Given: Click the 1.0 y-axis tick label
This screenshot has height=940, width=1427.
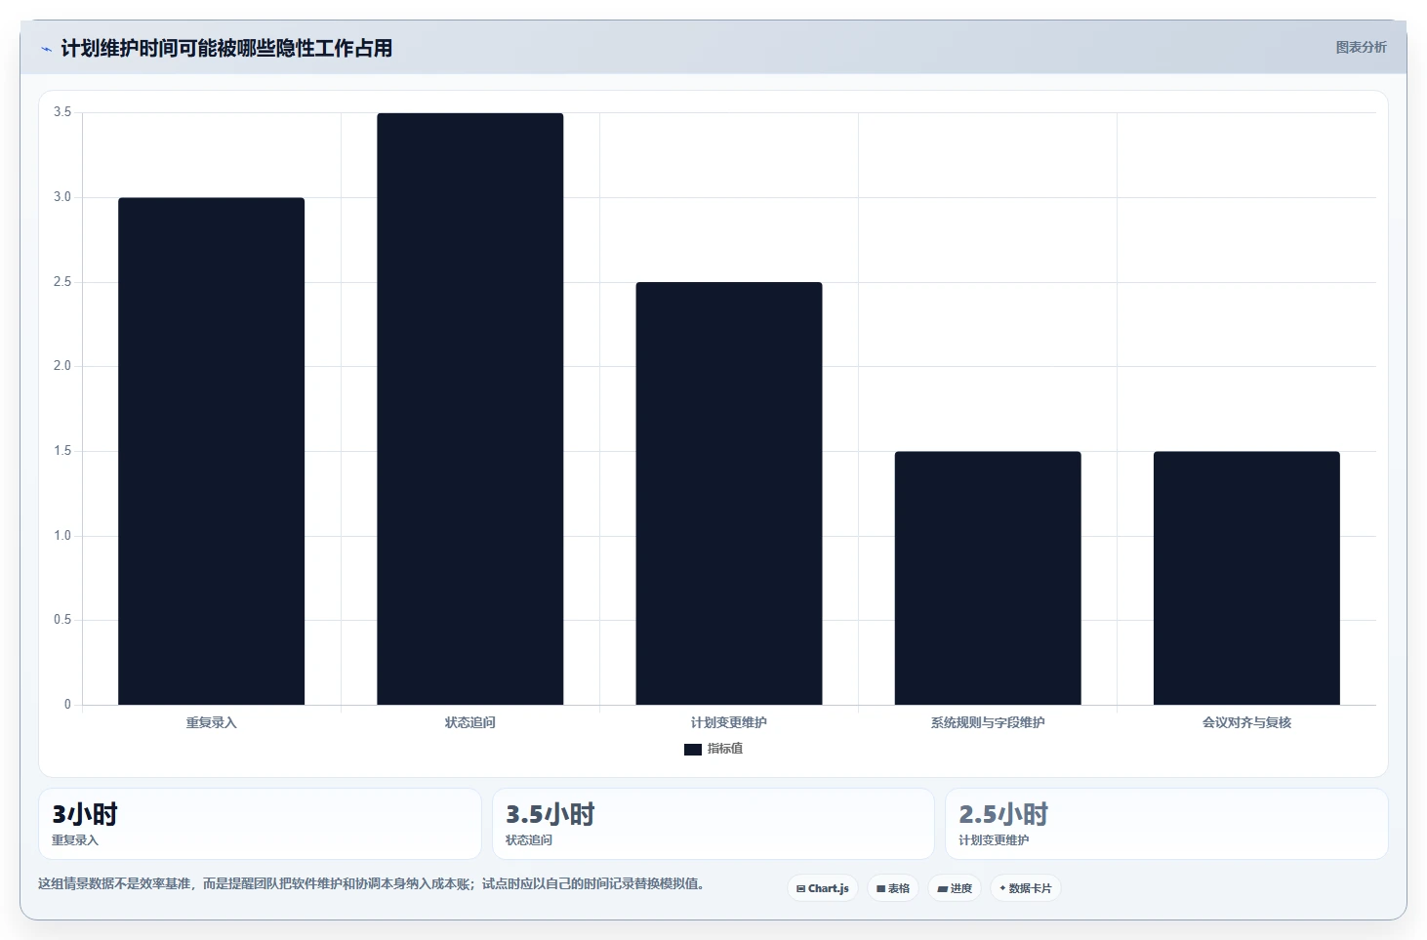Looking at the screenshot, I should pos(62,536).
